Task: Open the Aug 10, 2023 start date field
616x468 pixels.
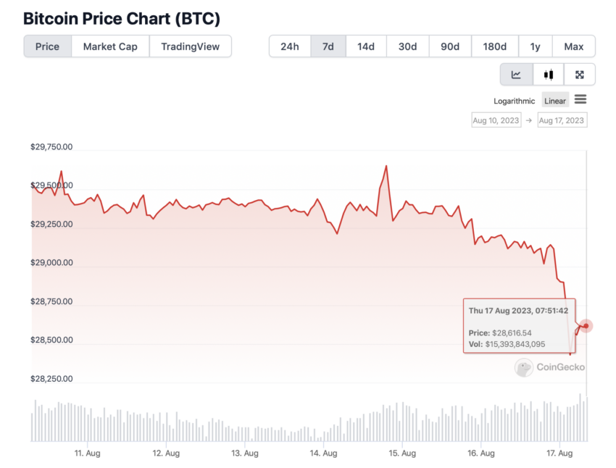Action: 496,120
